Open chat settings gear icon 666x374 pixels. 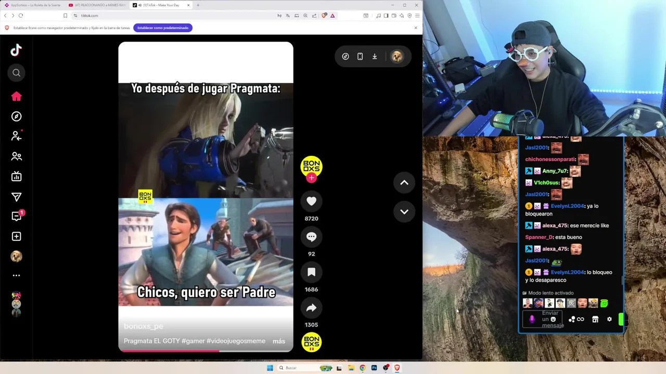coord(609,319)
